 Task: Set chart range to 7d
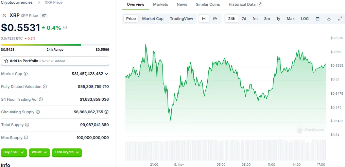(x=244, y=19)
